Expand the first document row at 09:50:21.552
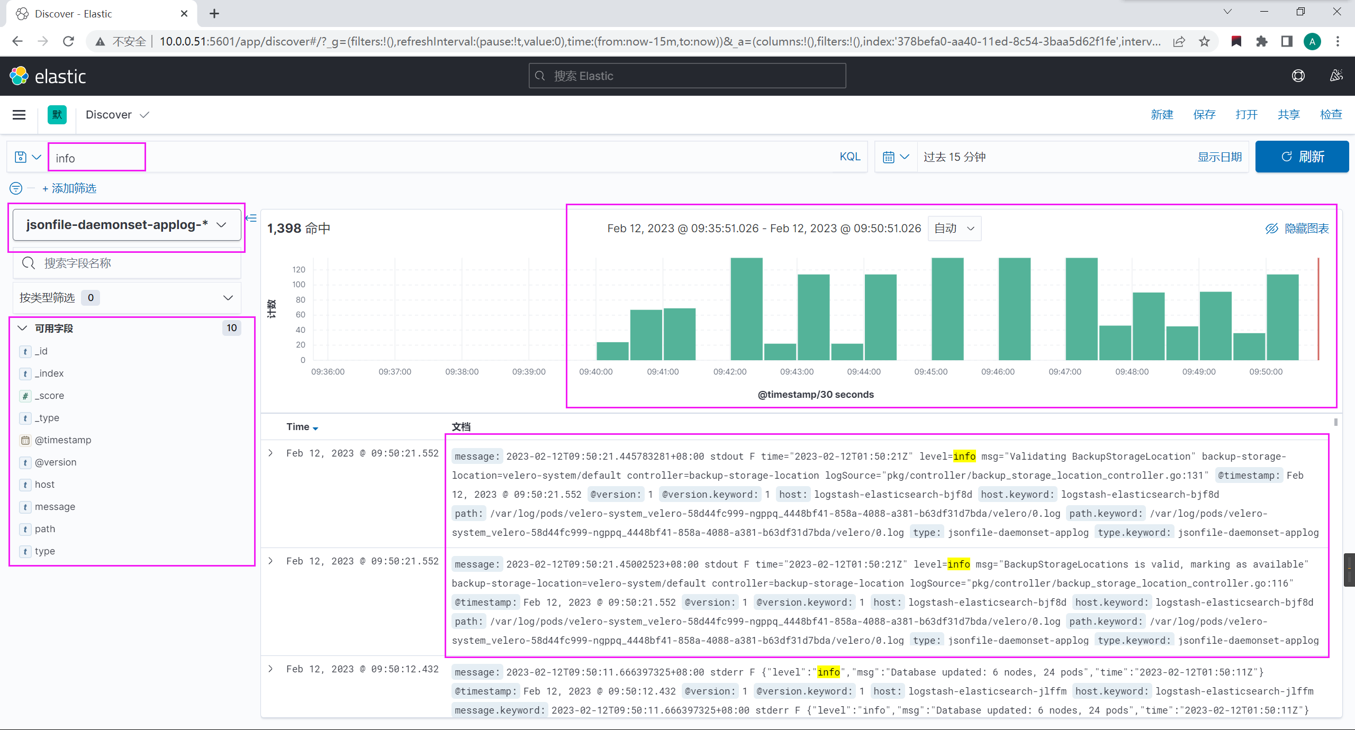 click(270, 453)
